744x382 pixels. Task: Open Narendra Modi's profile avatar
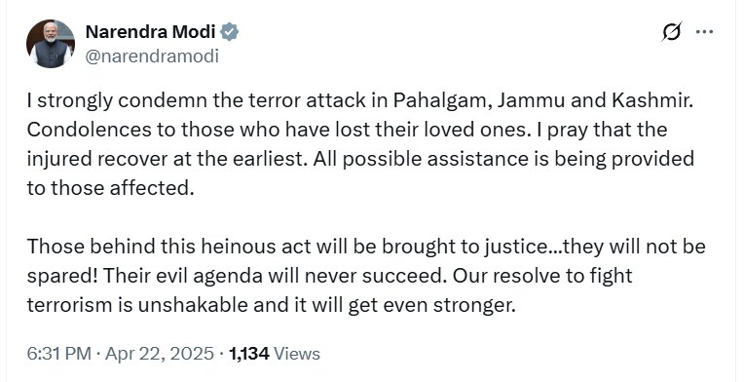pos(51,44)
